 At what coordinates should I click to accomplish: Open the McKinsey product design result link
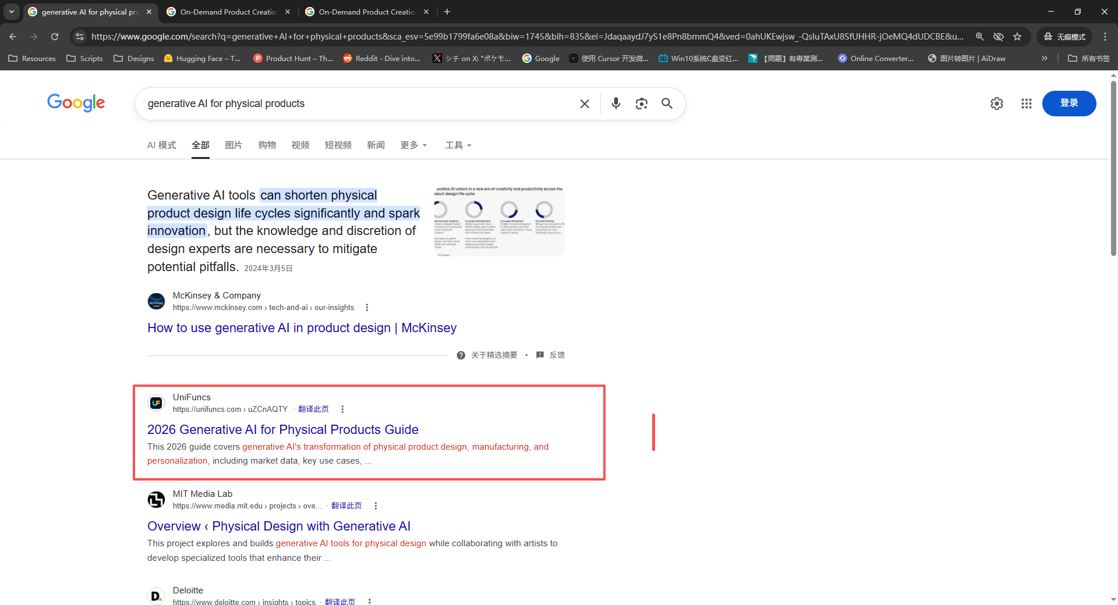point(302,328)
